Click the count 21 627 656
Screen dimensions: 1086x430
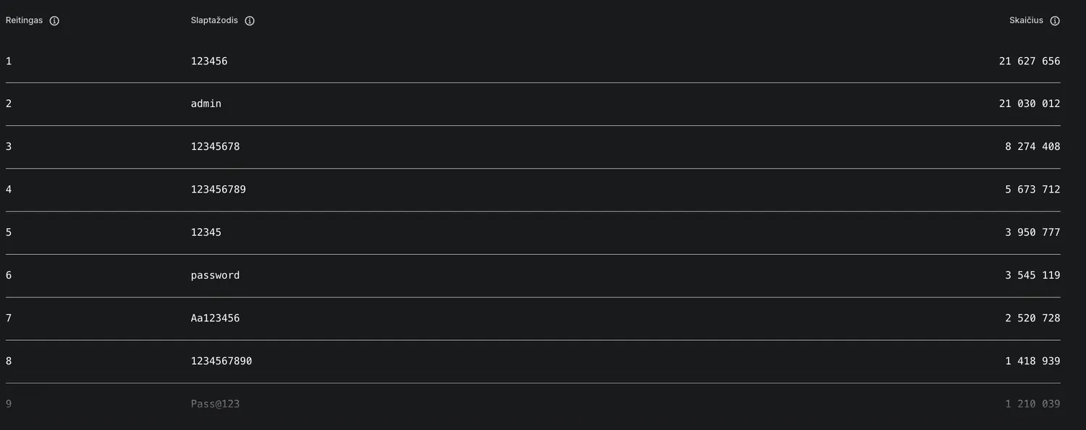1030,62
